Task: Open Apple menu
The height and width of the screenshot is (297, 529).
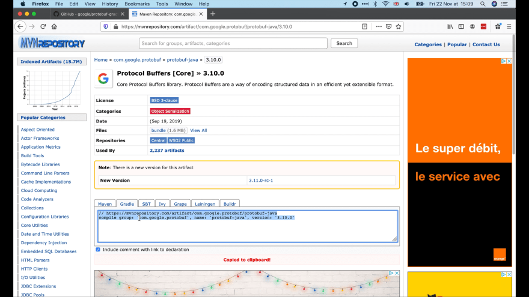Action: click(x=23, y=4)
